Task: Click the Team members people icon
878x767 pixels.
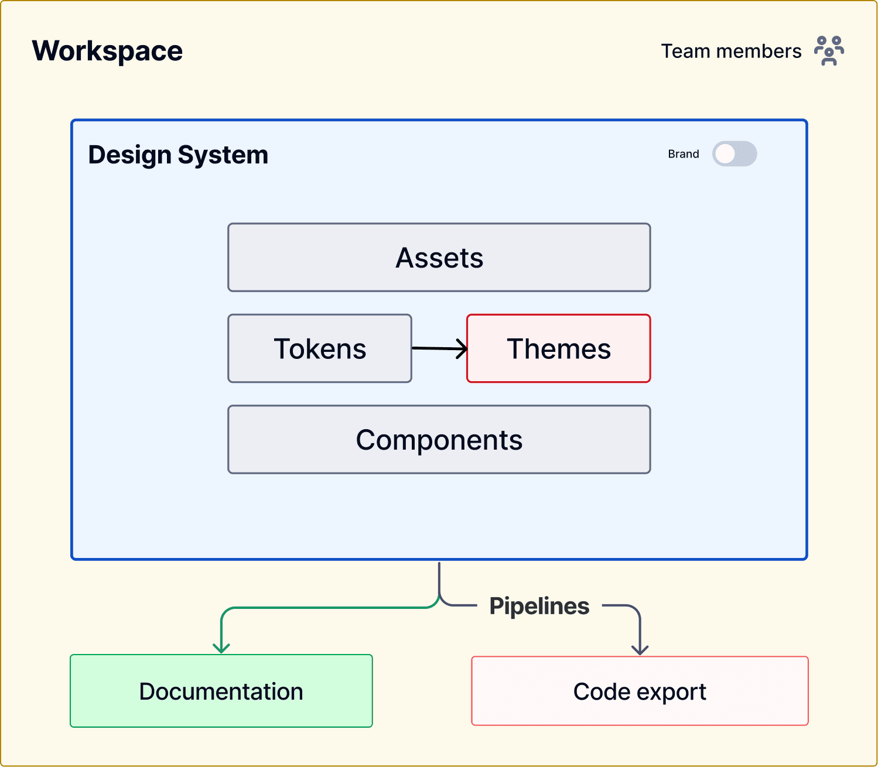Action: 829,50
